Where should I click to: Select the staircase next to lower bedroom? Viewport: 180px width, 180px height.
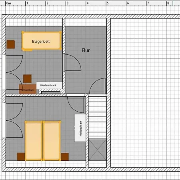pos(97,117)
